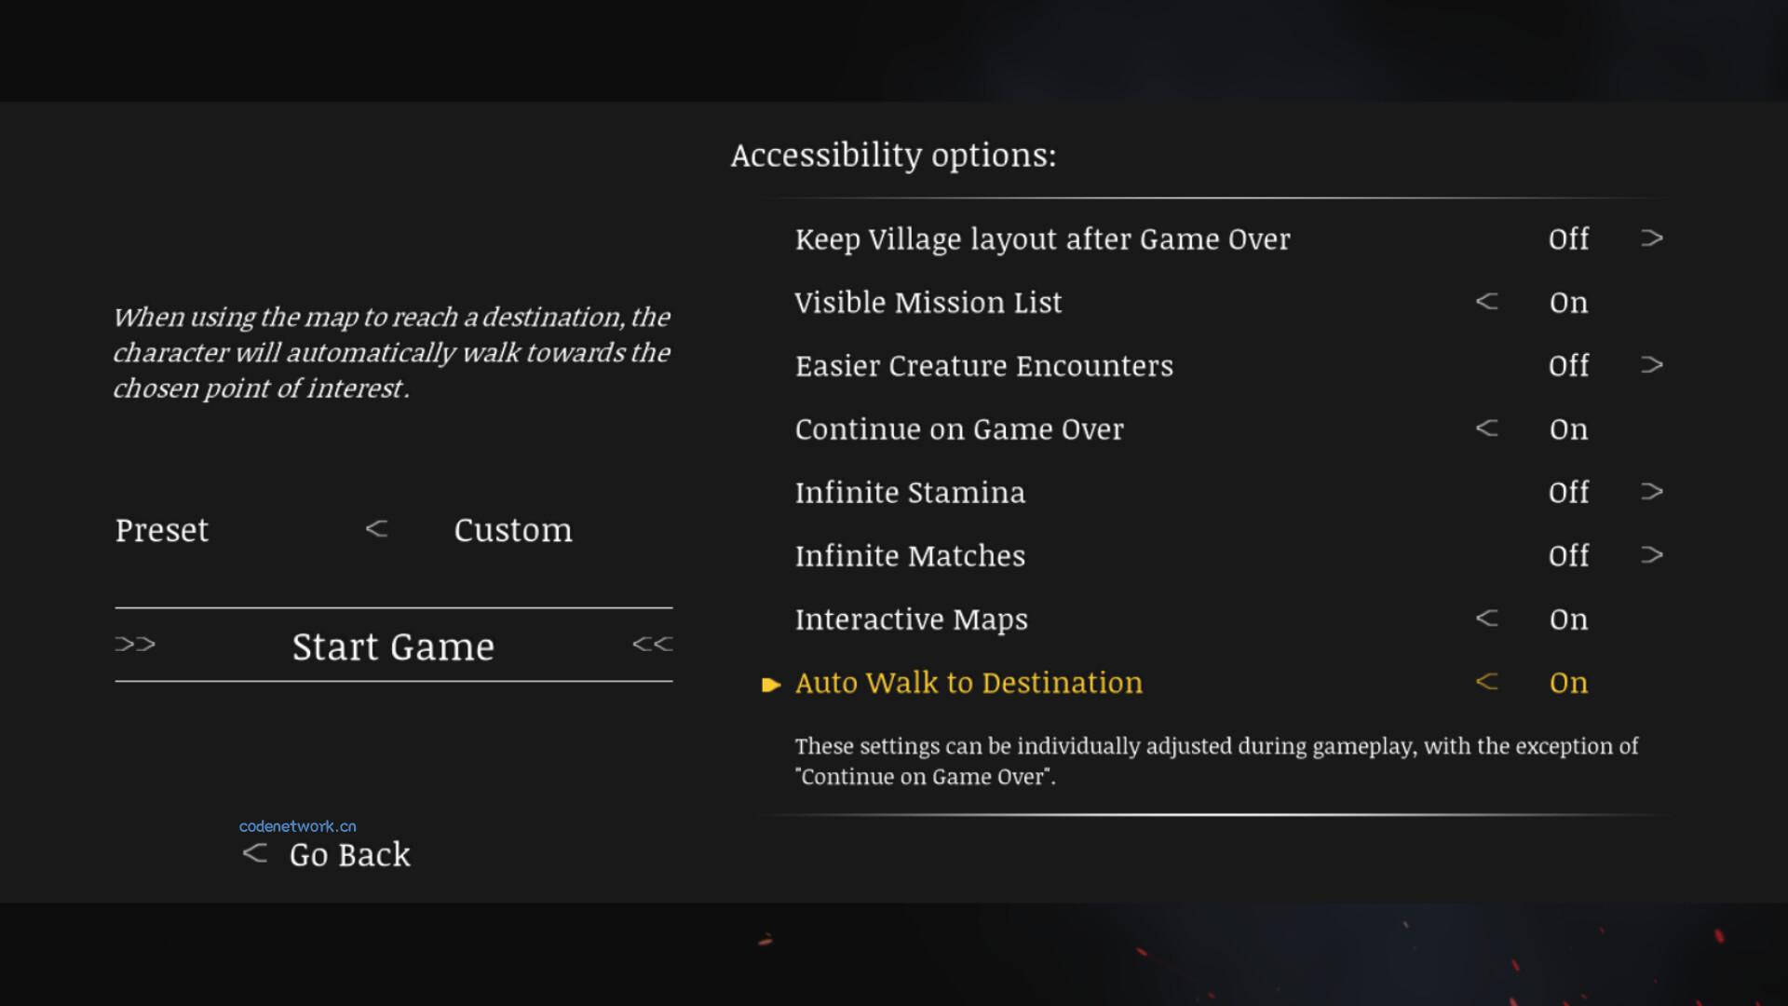Select Visible Mission List option

point(928,303)
